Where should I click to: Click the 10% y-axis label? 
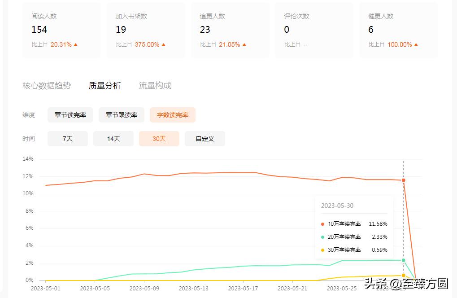(x=28, y=193)
